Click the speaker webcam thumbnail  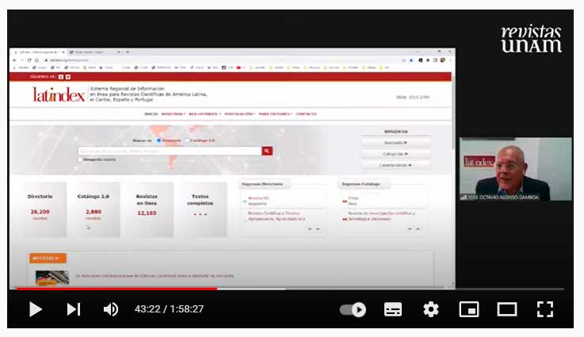tap(516, 169)
